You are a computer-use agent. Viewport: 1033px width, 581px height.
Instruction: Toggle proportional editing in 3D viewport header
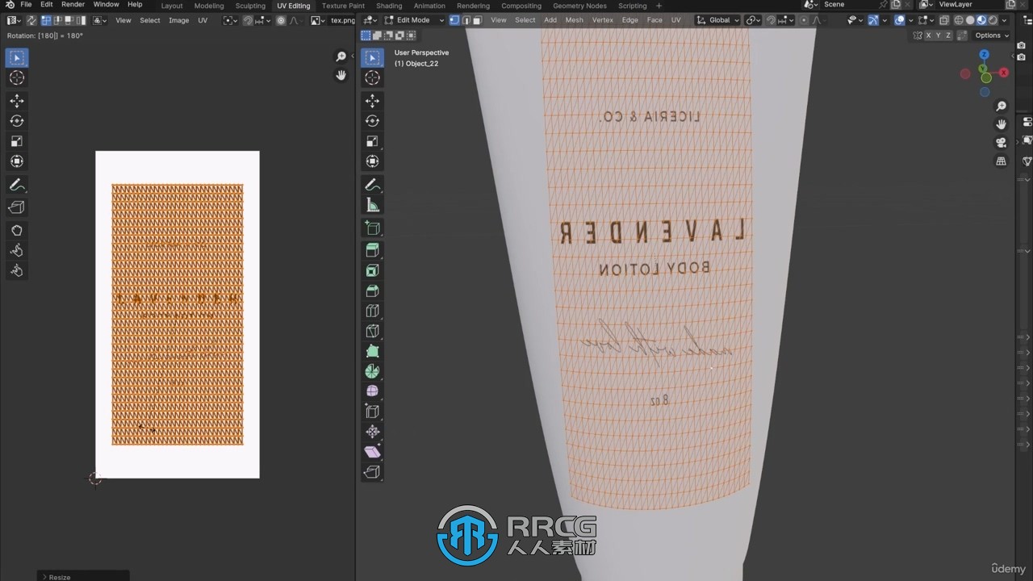pos(805,20)
